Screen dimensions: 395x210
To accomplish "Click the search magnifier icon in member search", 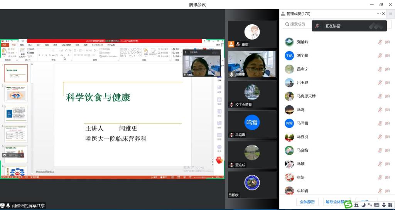I will (287, 24).
